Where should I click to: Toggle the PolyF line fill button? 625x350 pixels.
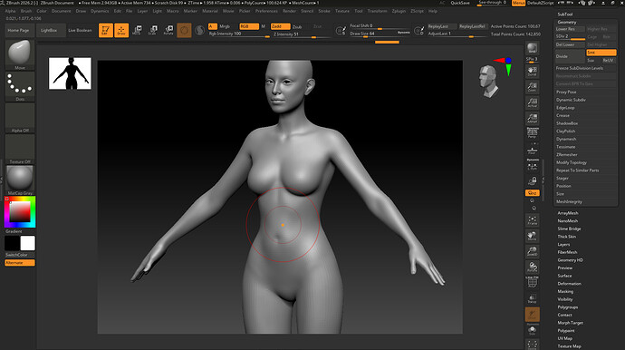[x=532, y=282]
